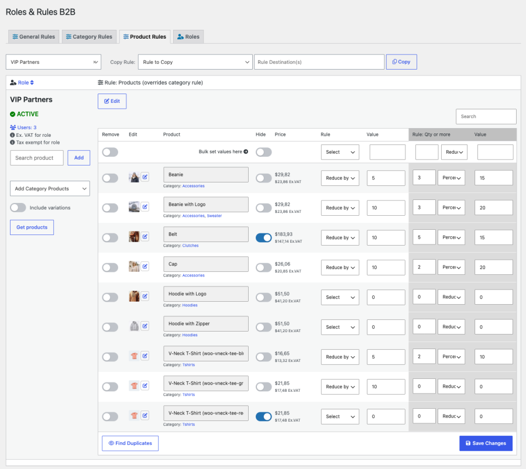The width and height of the screenshot is (526, 469).
Task: Click the edit icon for Hoodie with Zipper
Action: [145, 326]
